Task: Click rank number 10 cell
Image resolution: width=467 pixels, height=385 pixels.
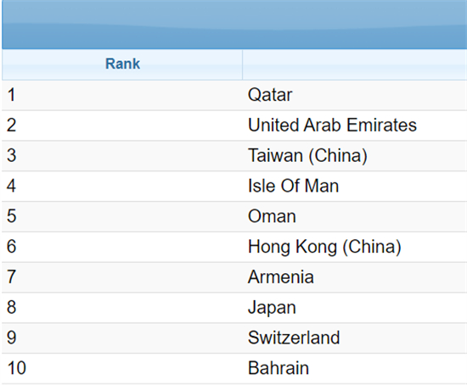Action: coord(122,368)
